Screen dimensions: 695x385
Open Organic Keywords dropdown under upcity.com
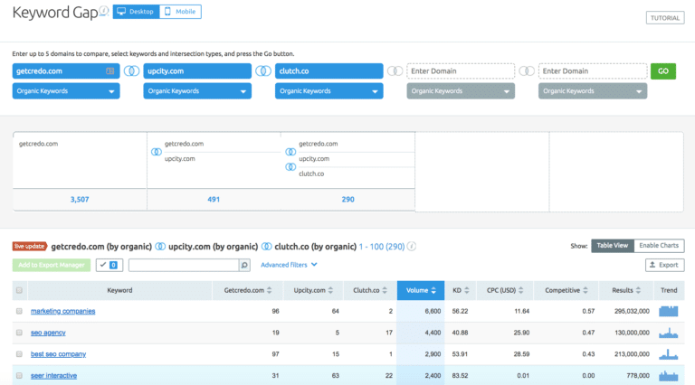coord(197,91)
